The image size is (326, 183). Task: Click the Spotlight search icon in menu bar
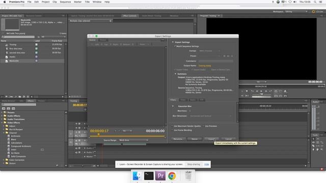point(315,2)
